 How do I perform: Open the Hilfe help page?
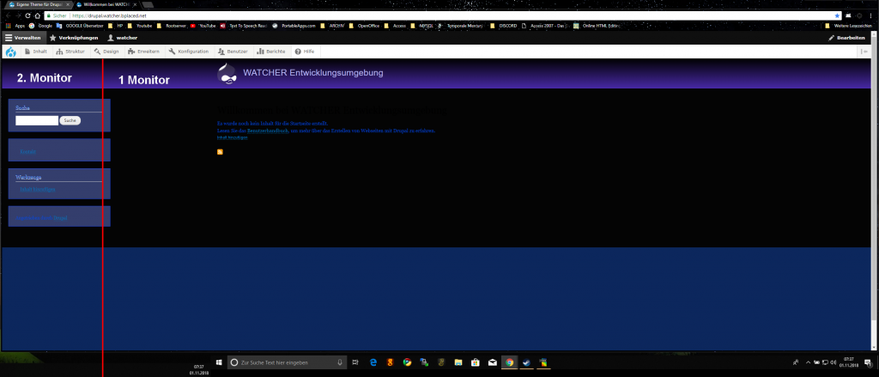(305, 52)
